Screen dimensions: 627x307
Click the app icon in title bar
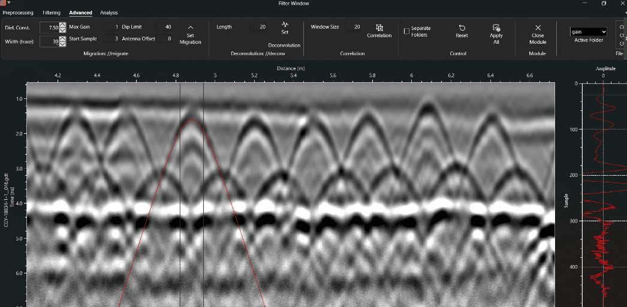pos(4,3)
